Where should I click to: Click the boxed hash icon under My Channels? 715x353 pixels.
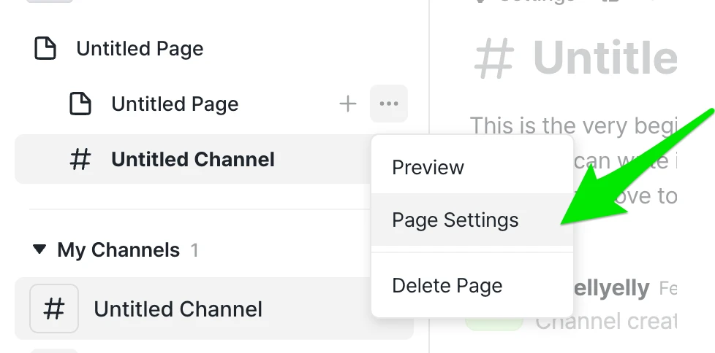click(54, 309)
